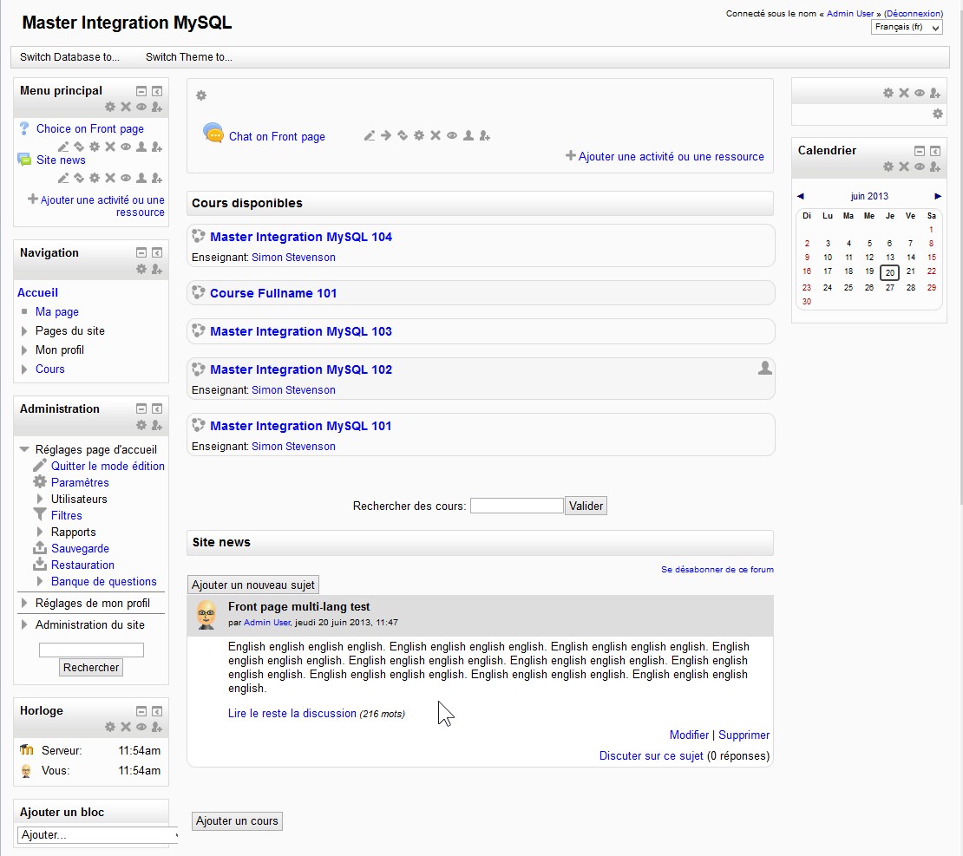Open the Navigation block gear settings
The image size is (963, 856).
(x=141, y=269)
